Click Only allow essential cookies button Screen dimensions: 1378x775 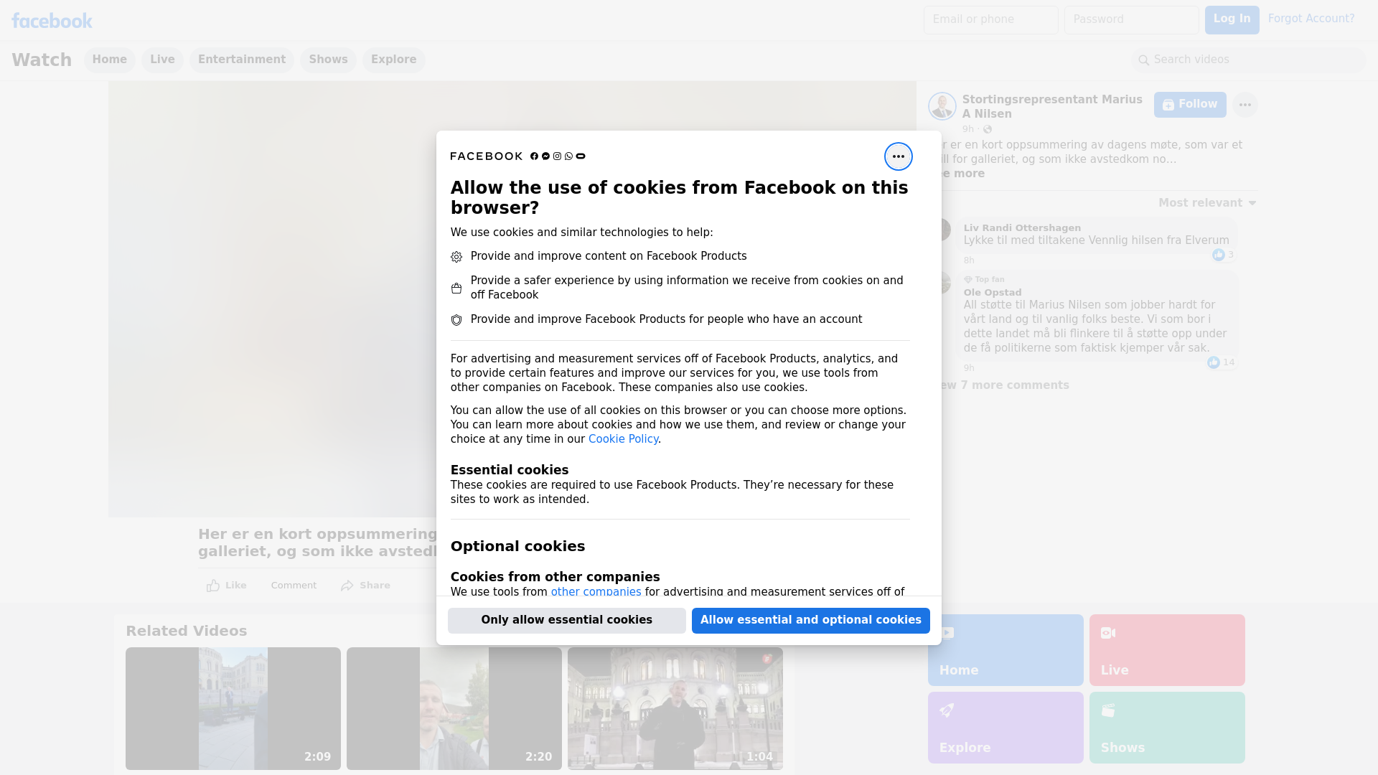tap(566, 620)
